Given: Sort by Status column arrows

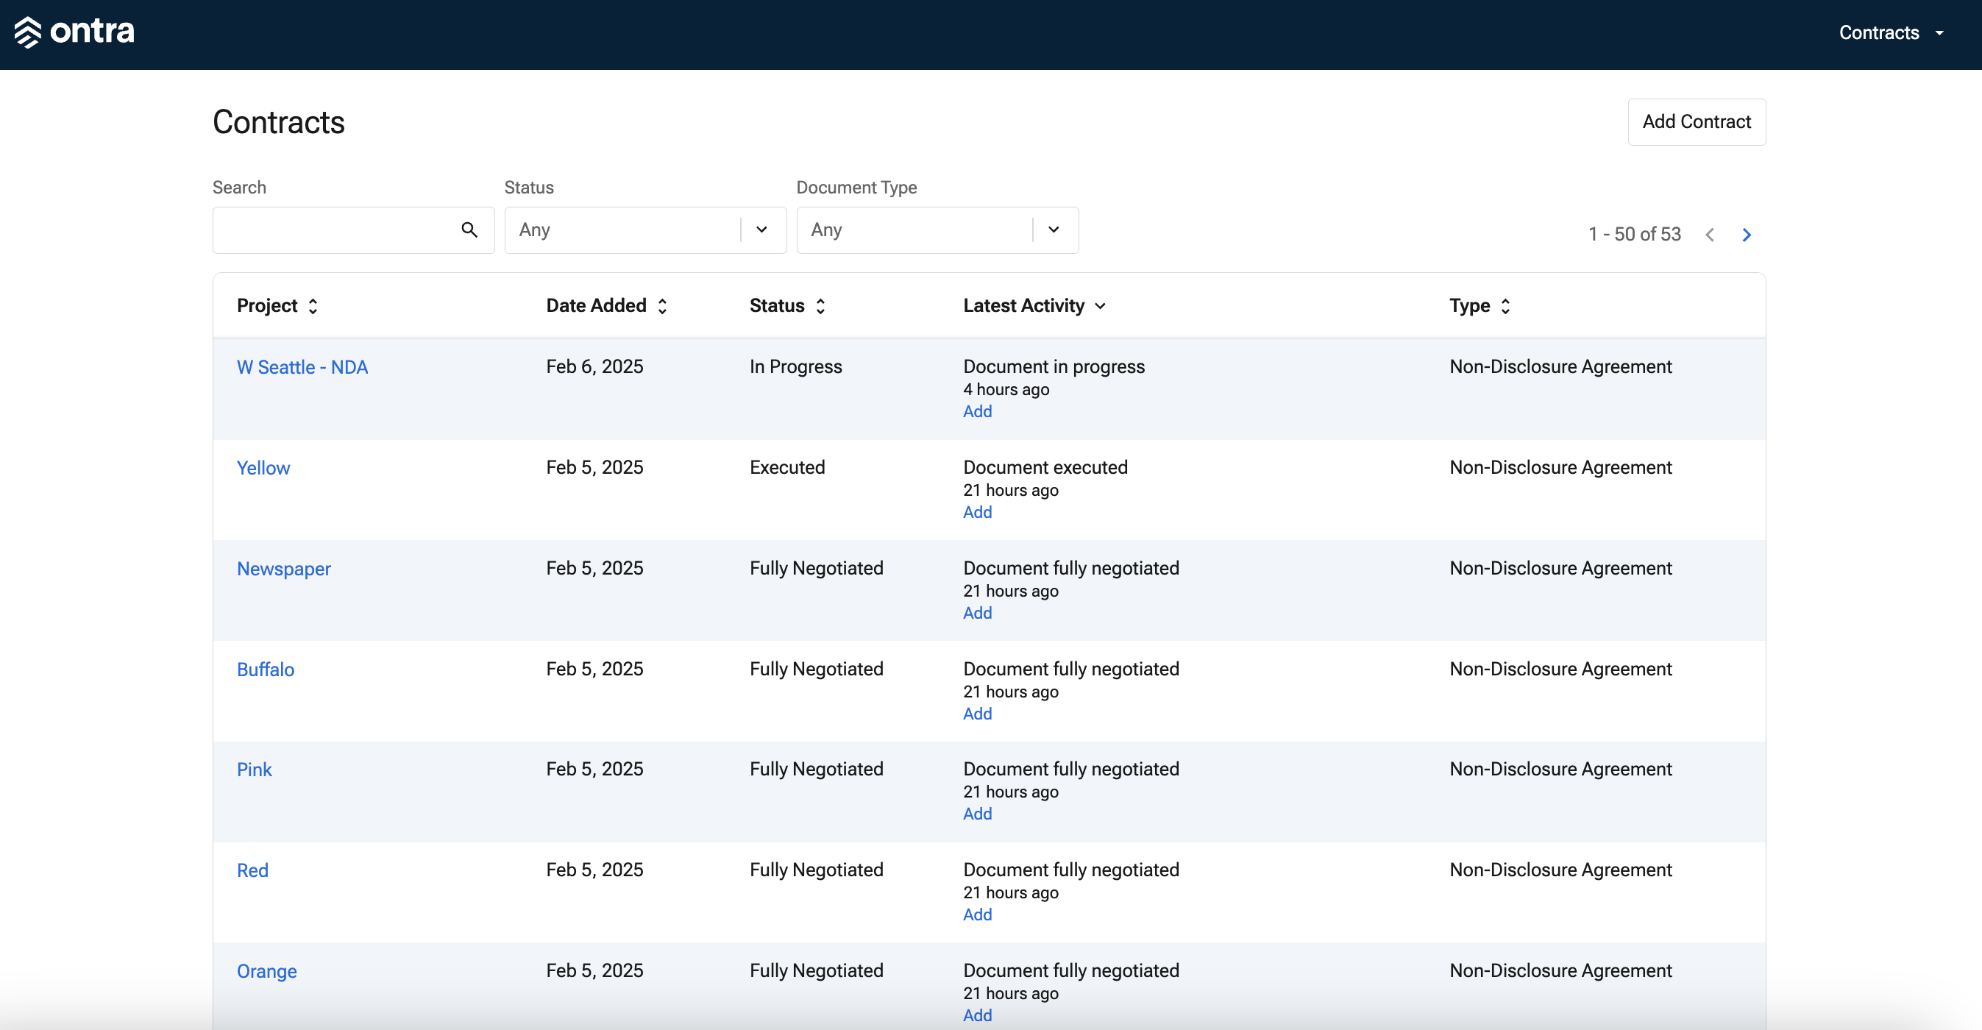Looking at the screenshot, I should click(x=821, y=306).
